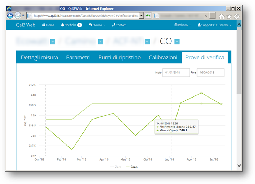Expand the Storico dropdown menu
This screenshot has width=255, height=184.
(97, 25)
